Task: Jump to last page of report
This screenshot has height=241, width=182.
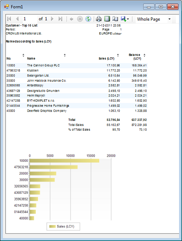Action: pos(60,19)
